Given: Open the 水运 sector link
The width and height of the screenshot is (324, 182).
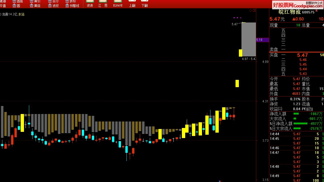Looking at the screenshot, I should click(21, 14).
